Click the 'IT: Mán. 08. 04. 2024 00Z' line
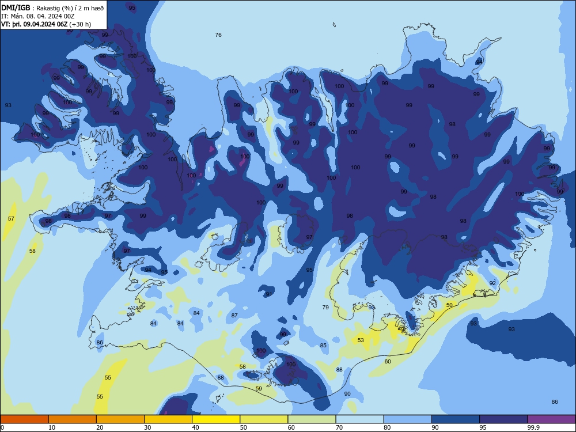 point(38,16)
